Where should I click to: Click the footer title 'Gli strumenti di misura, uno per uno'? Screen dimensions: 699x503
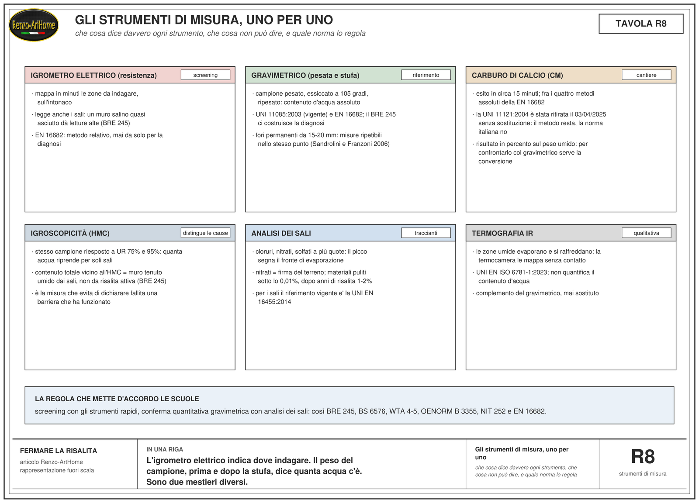pos(522,453)
